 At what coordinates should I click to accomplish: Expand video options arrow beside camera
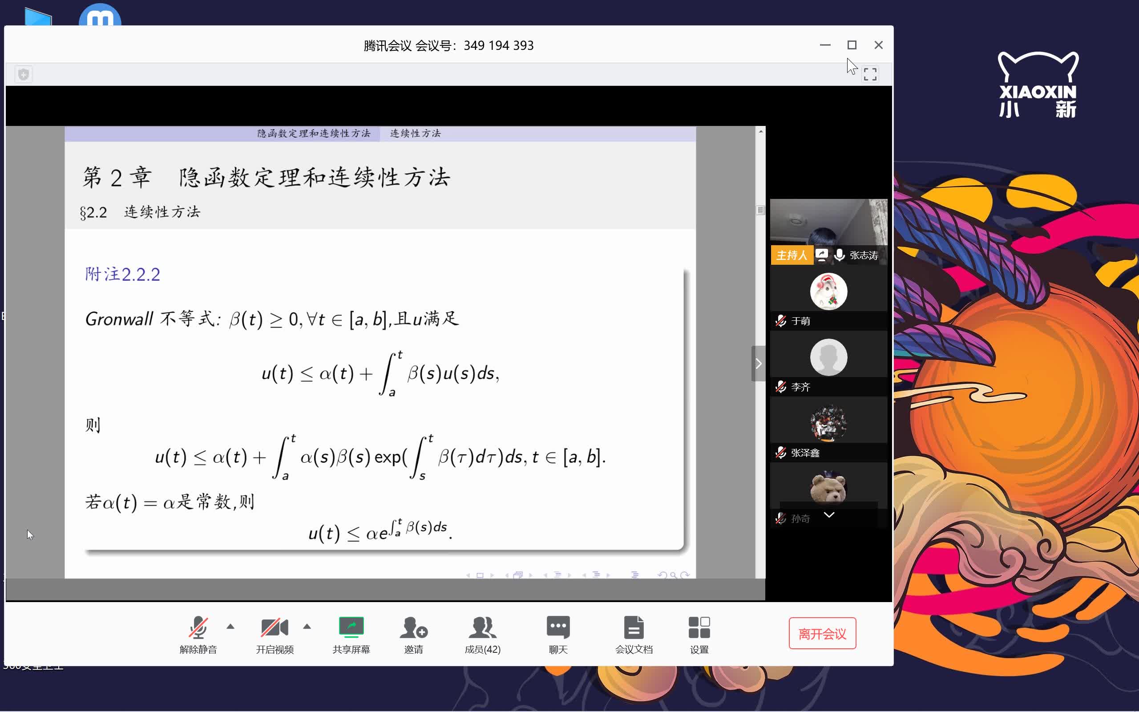pyautogui.click(x=307, y=627)
